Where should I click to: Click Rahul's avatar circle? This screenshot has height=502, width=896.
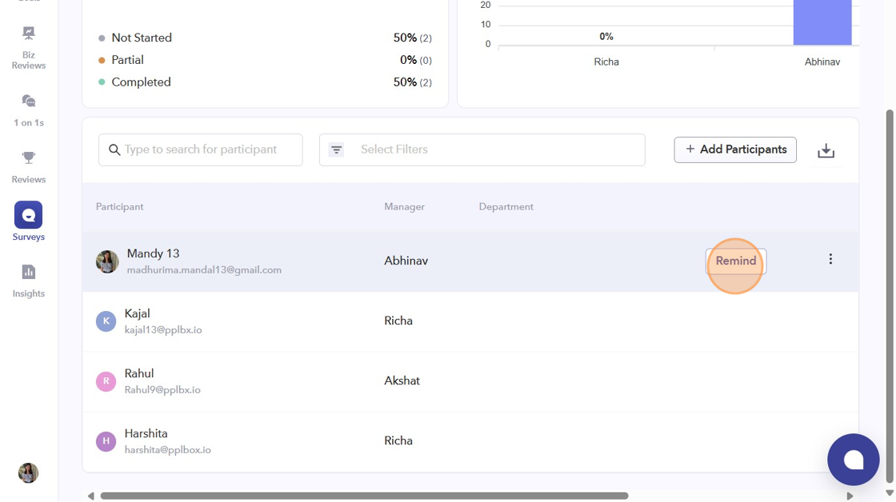[106, 381]
